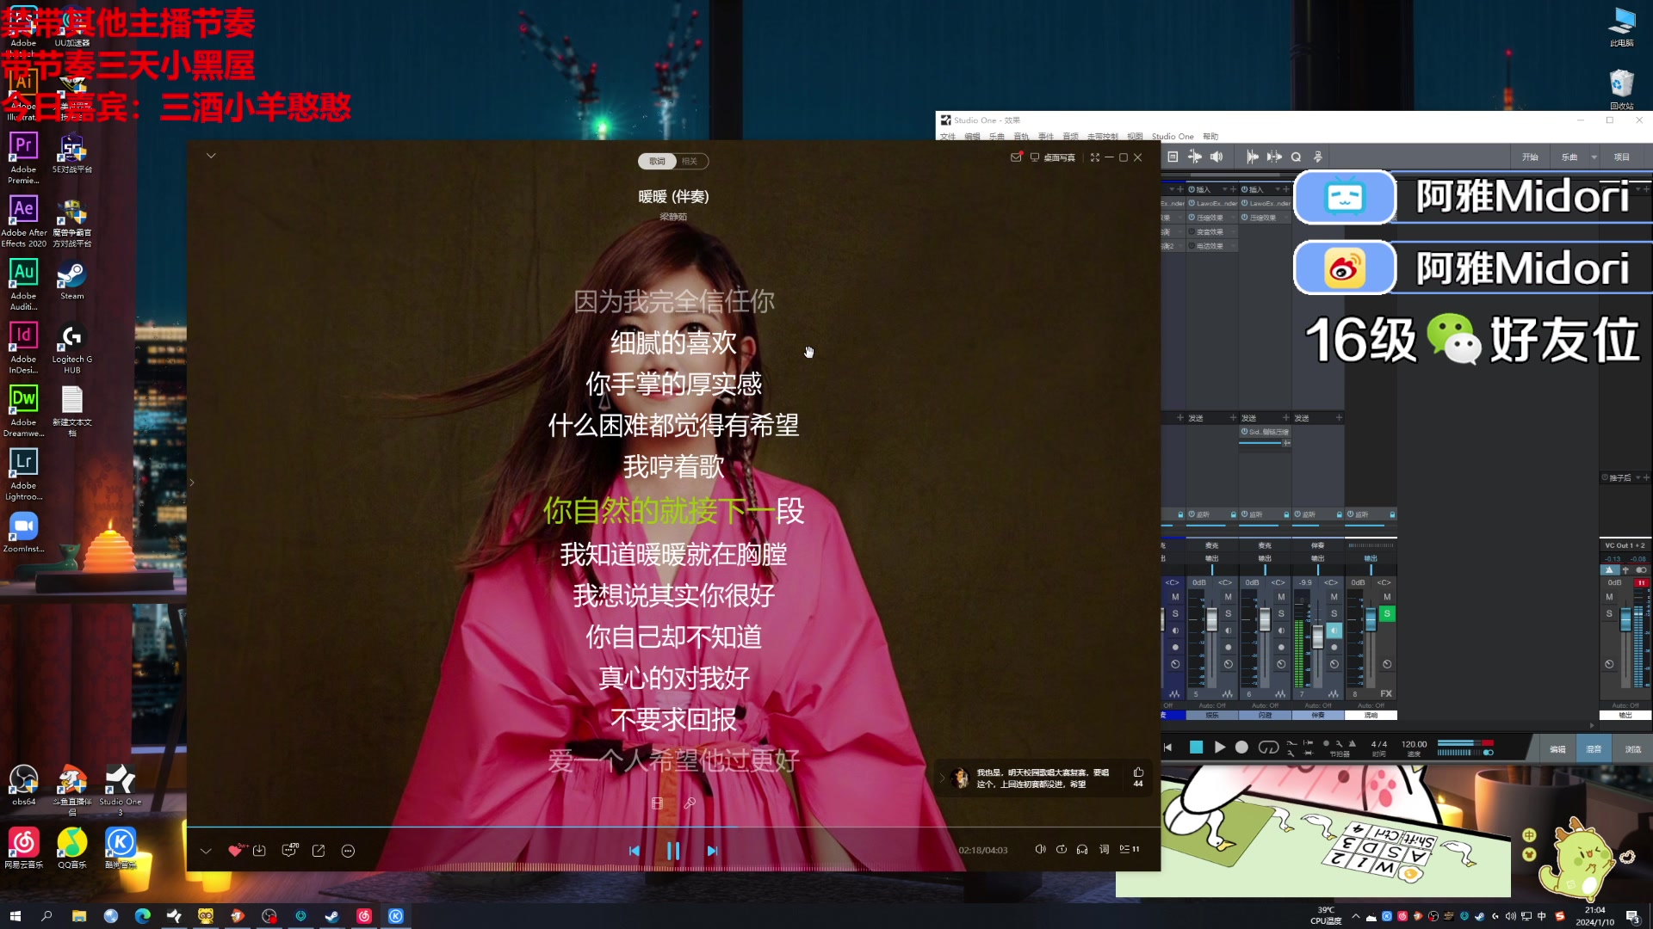This screenshot has height=929, width=1653.
Task: Open the 混音 mix view in Studio One
Action: (1594, 748)
